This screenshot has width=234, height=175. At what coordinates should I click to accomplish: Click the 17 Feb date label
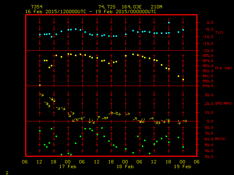(68, 167)
